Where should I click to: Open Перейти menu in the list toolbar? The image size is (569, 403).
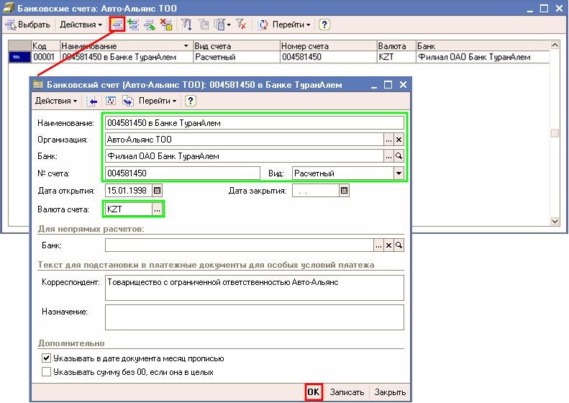point(291,24)
